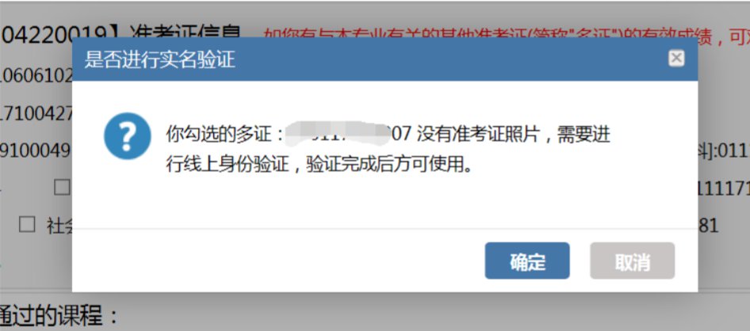750x331 pixels.
Task: Click the dialog title 是否进行实名验证
Action: coord(160,60)
